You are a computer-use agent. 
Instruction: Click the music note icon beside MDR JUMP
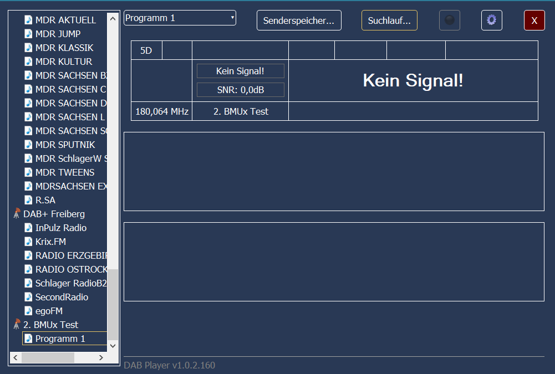29,34
